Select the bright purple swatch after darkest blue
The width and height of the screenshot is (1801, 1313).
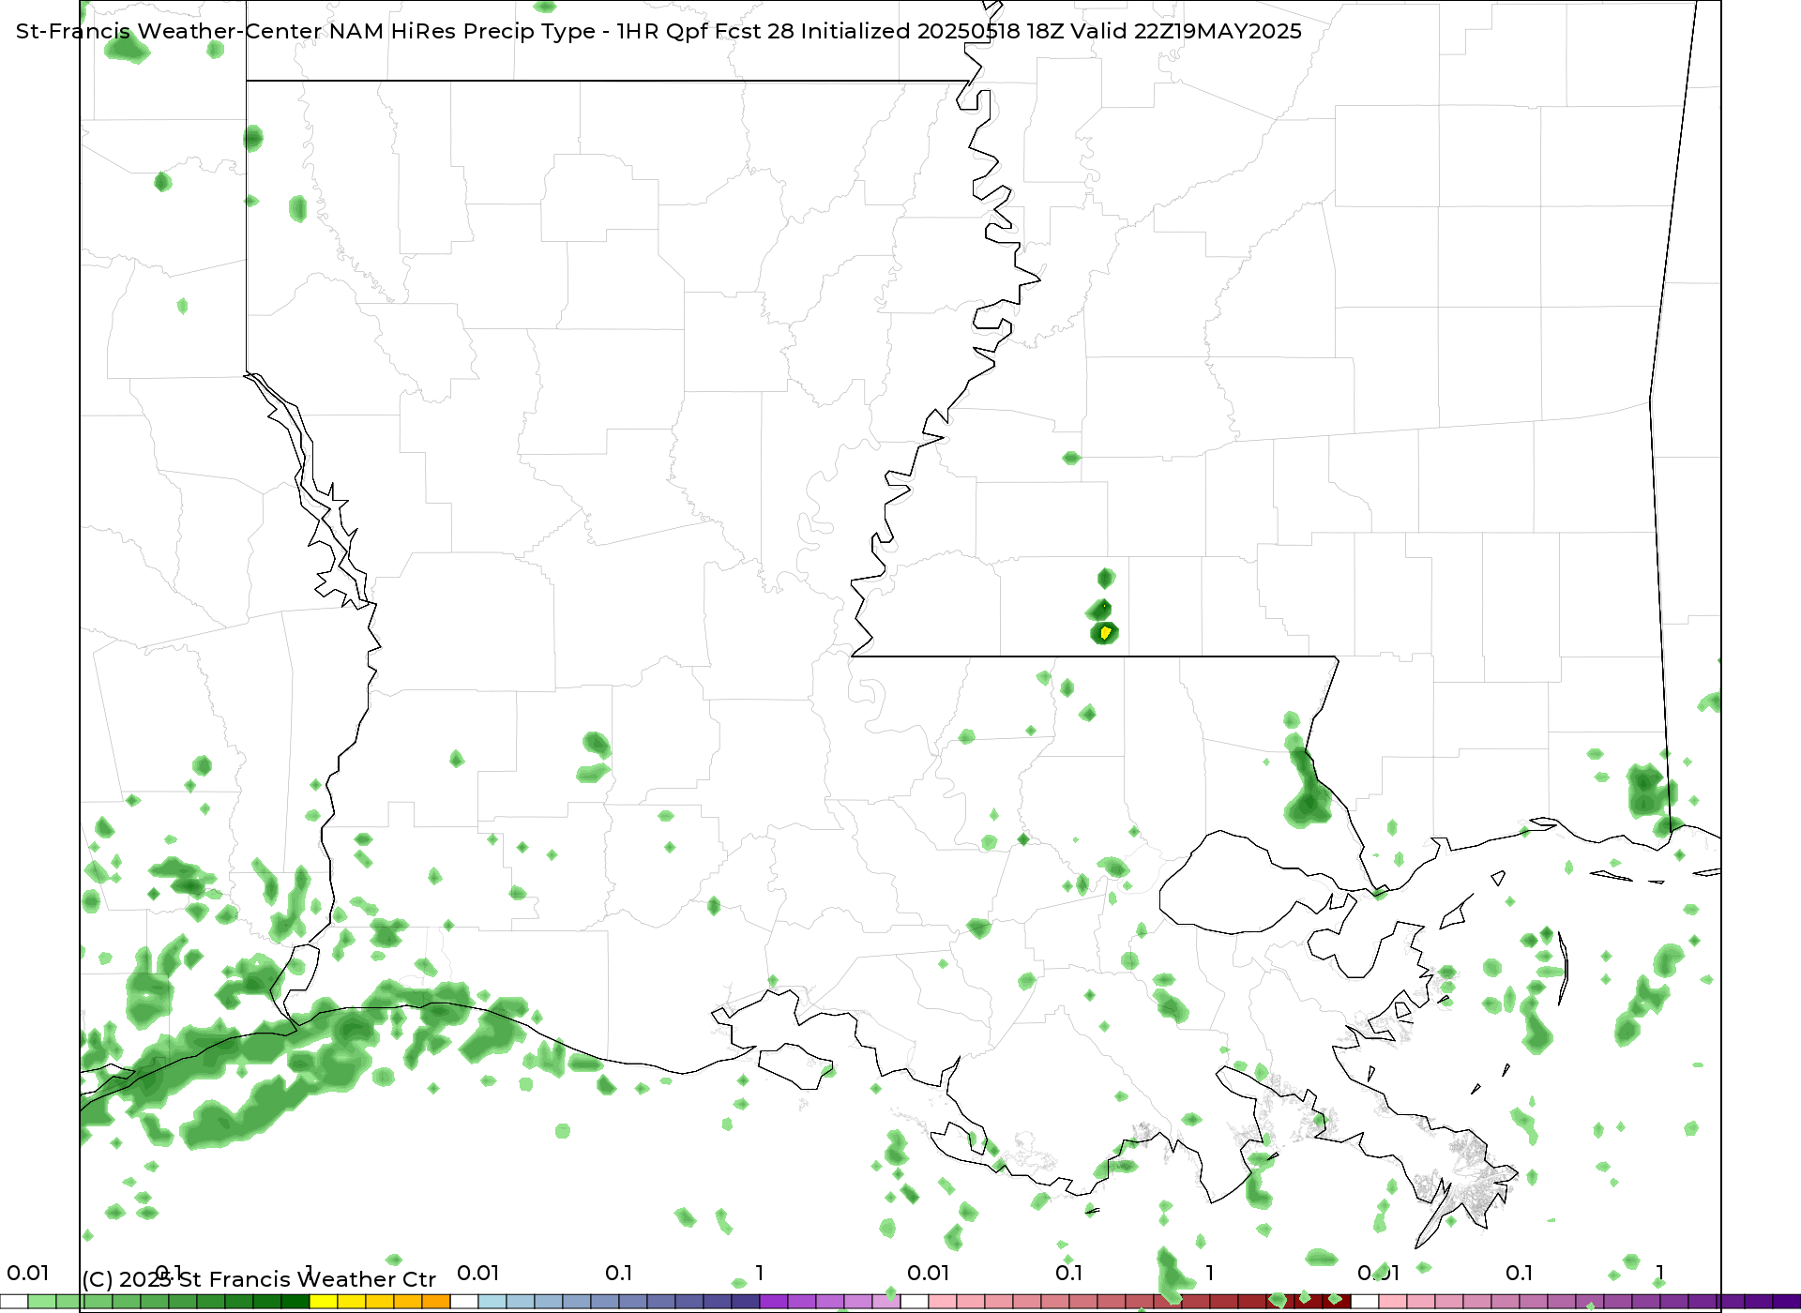click(x=774, y=1302)
